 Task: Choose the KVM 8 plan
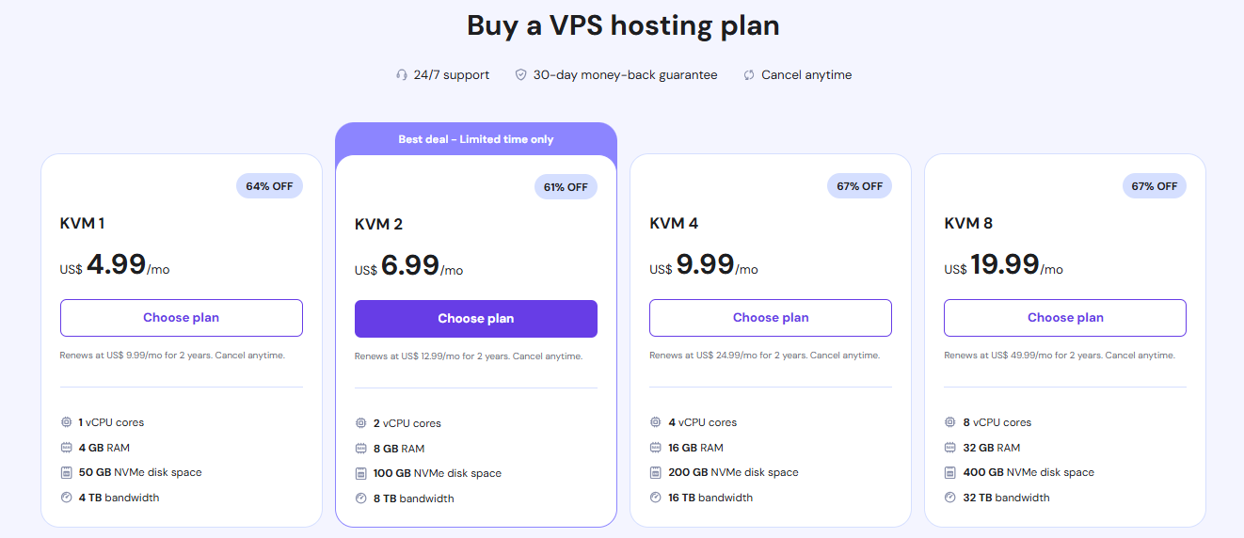1065,318
